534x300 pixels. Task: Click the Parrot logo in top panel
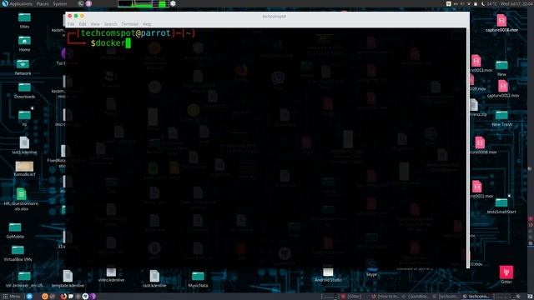pos(4,3)
